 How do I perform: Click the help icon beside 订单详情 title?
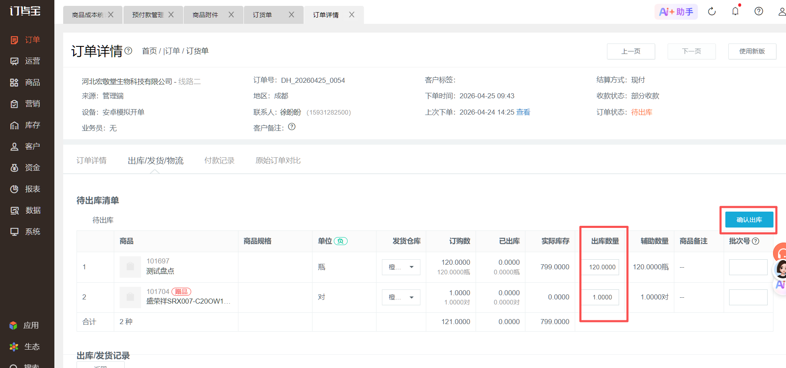[x=128, y=51]
